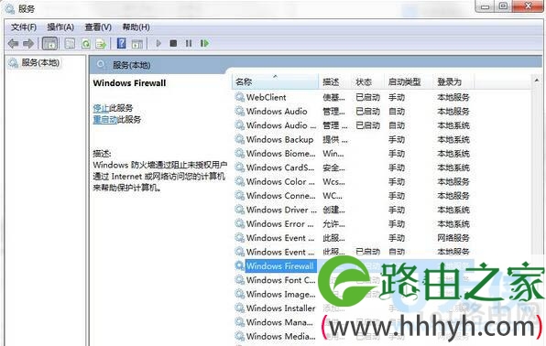Select 服务(本地) in the left tree
This screenshot has width=546, height=346.
(40, 63)
